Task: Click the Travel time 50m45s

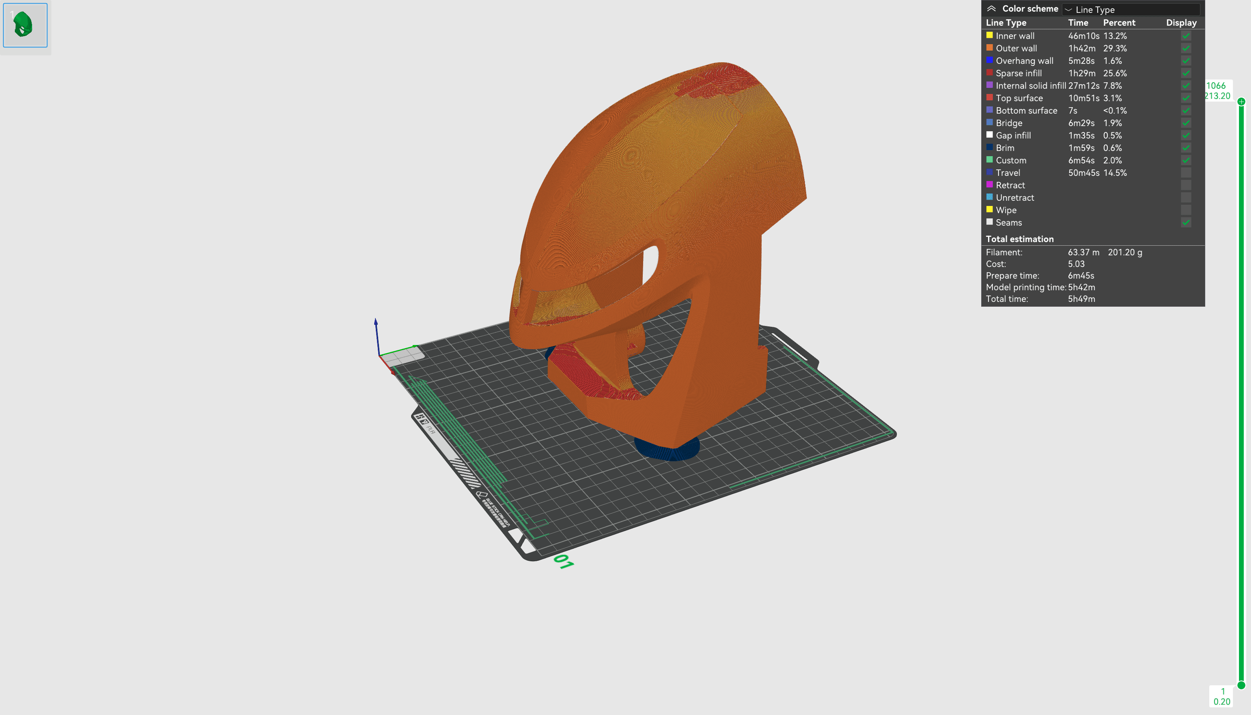Action: [1084, 173]
